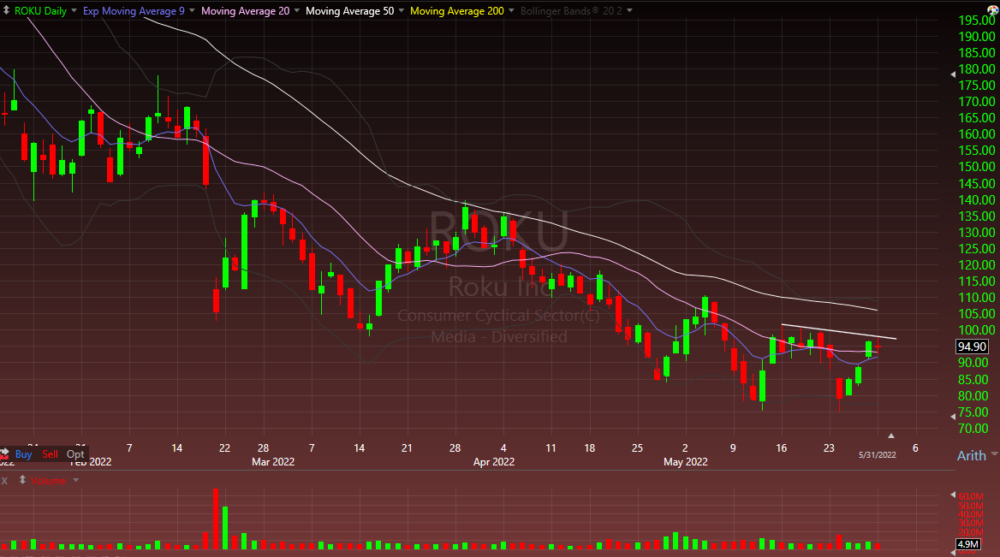Click top price scale arrow near 180.00
Image resolution: width=1000 pixels, height=557 pixels.
tap(953, 74)
